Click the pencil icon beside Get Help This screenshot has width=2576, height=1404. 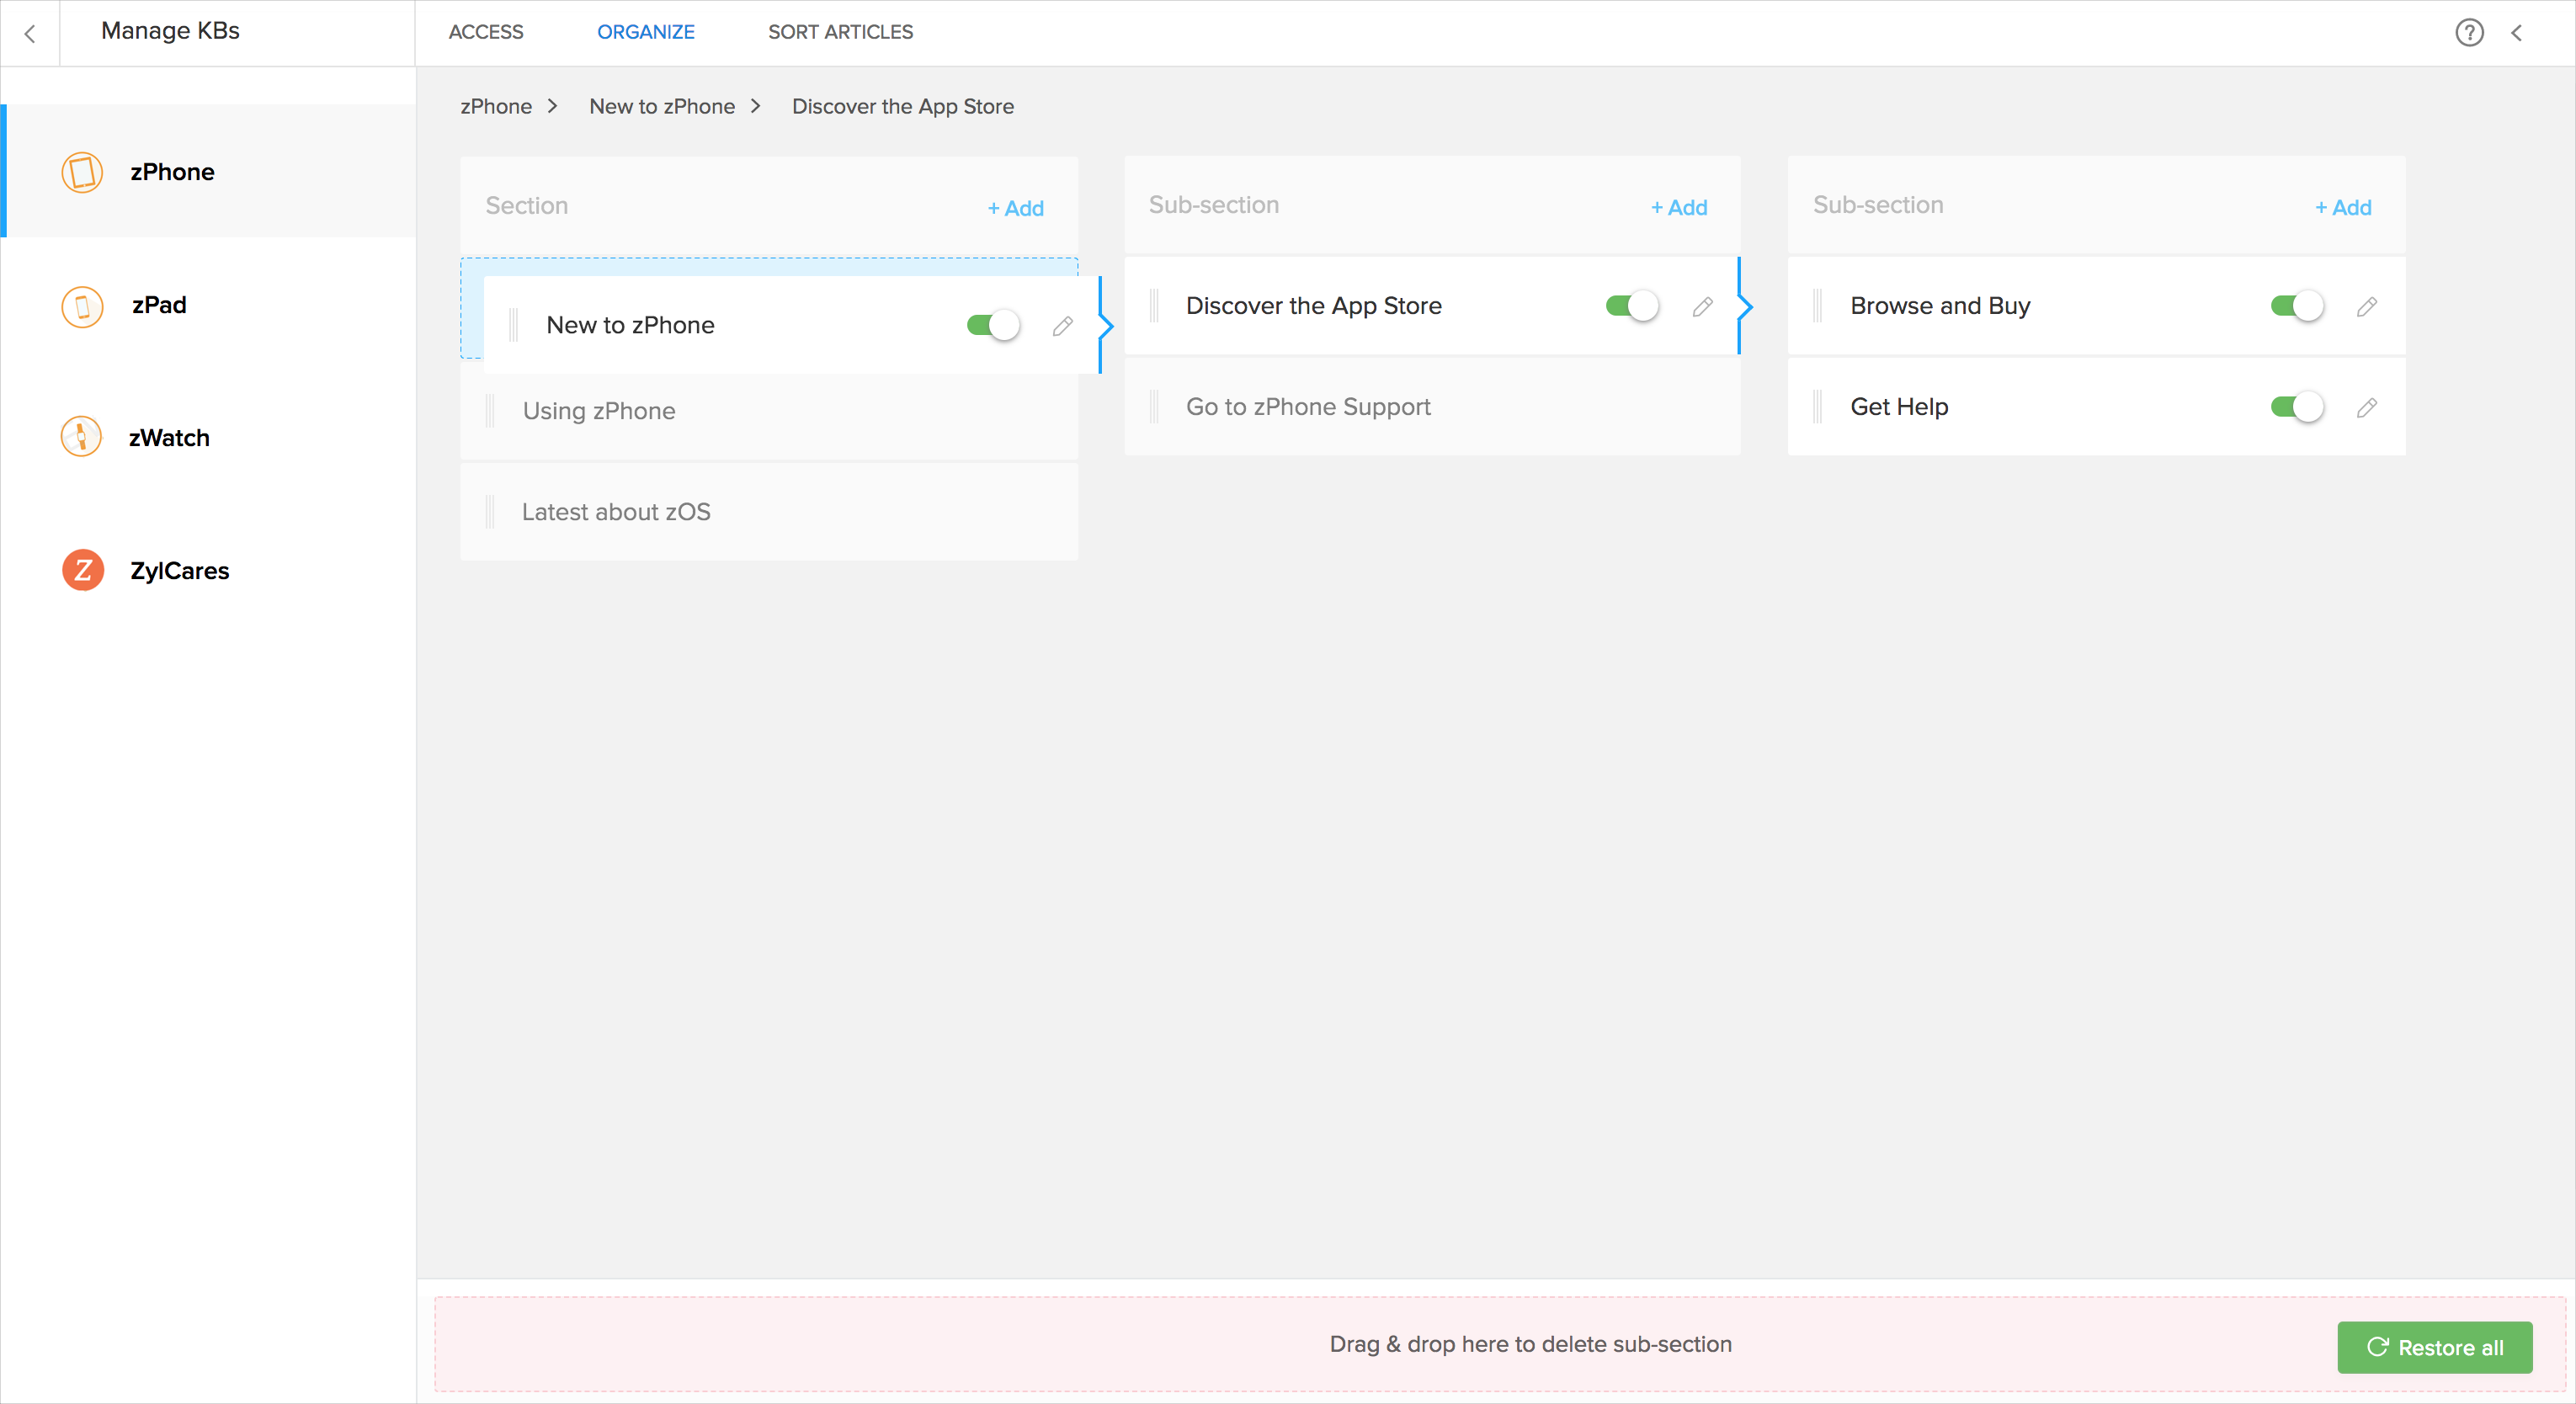click(x=2366, y=408)
